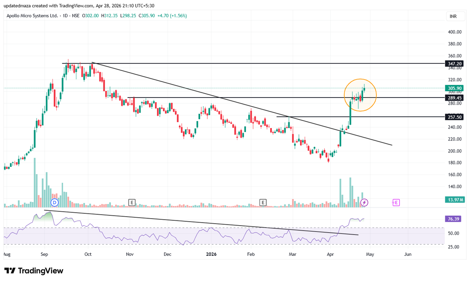Click the Apr label on the time axis
The width and height of the screenshot is (470, 282).
pyautogui.click(x=331, y=254)
